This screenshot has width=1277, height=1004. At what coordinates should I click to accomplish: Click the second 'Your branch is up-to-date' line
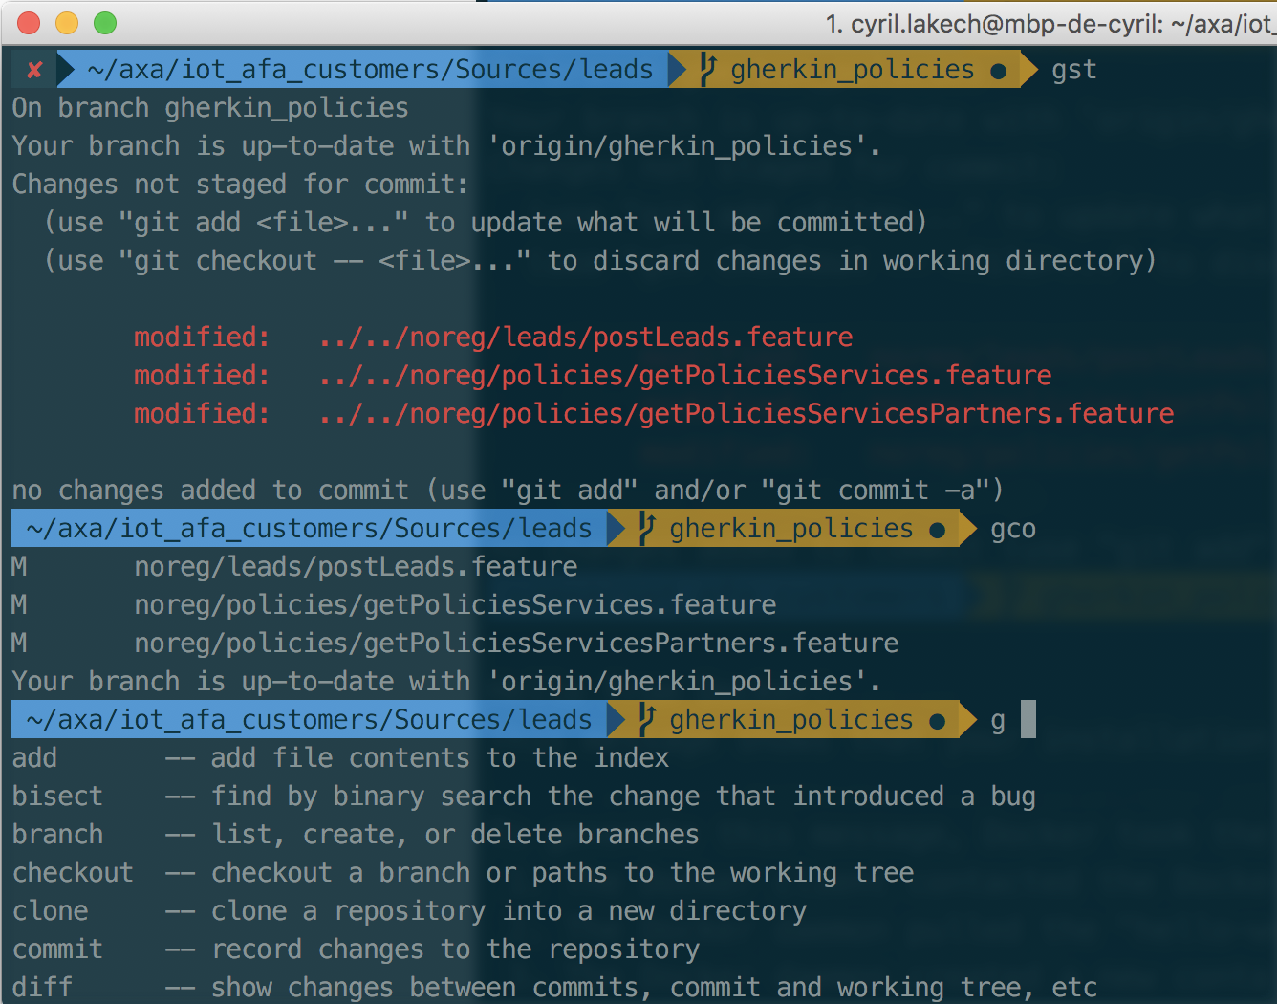[x=446, y=682]
